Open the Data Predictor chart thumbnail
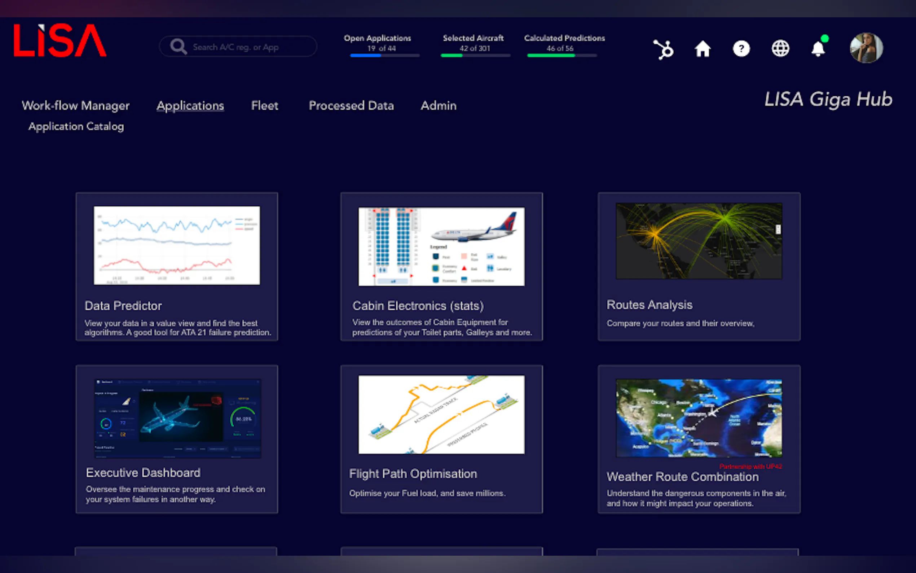The width and height of the screenshot is (916, 573). (177, 245)
